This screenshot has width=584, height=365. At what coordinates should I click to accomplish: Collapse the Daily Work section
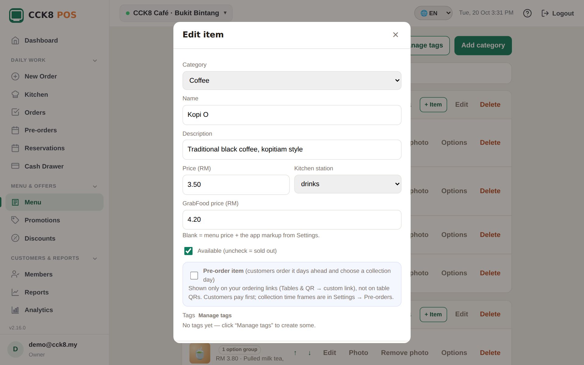(95, 61)
